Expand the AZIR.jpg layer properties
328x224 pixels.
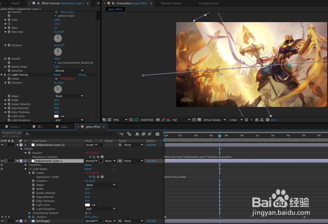[x=18, y=221]
